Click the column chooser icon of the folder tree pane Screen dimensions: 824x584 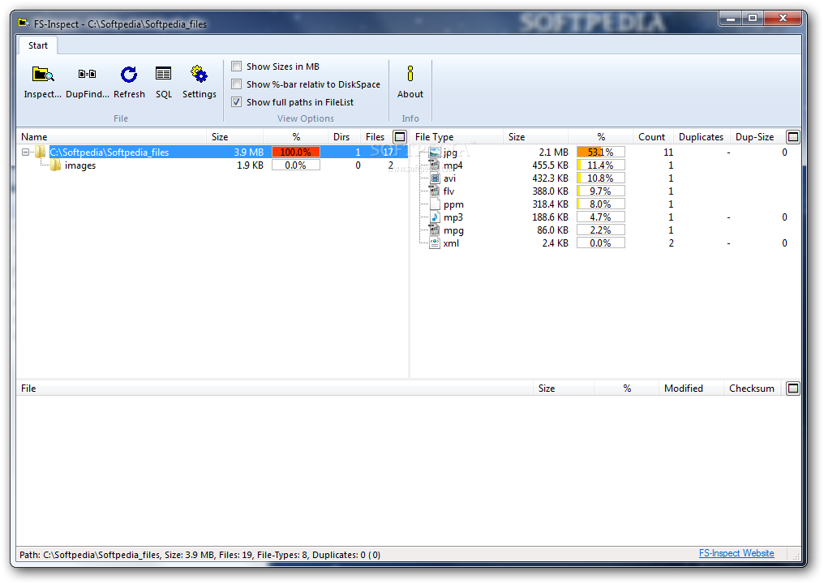click(400, 137)
